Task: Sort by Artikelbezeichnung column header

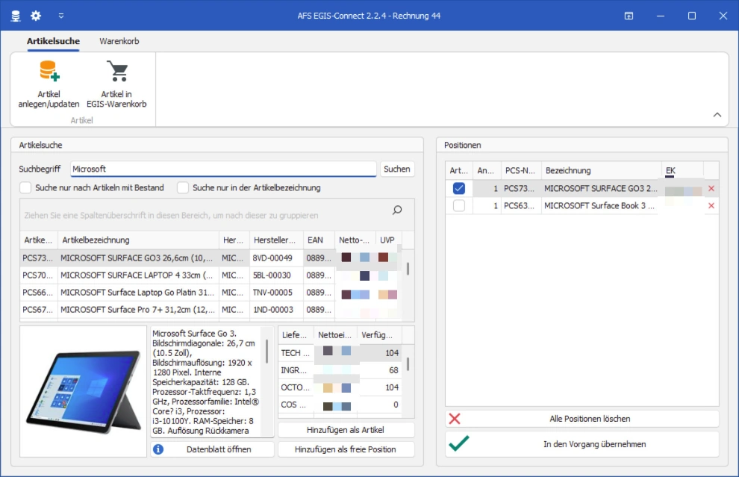Action: (x=138, y=240)
